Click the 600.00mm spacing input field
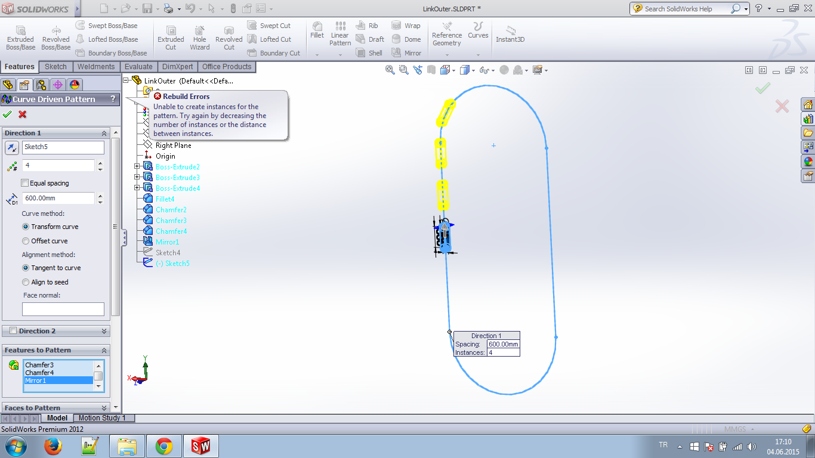Viewport: 815px width, 458px height. [x=58, y=198]
